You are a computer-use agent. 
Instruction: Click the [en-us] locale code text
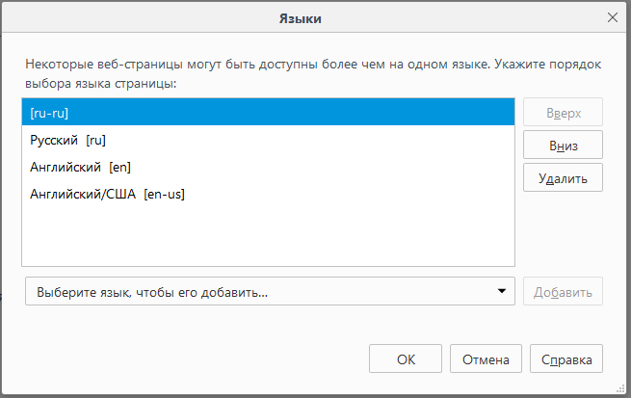164,194
